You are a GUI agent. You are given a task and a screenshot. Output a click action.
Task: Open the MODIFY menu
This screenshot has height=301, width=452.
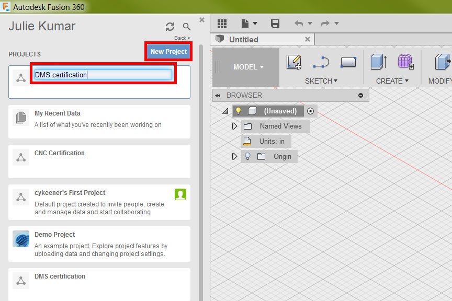[x=440, y=81]
